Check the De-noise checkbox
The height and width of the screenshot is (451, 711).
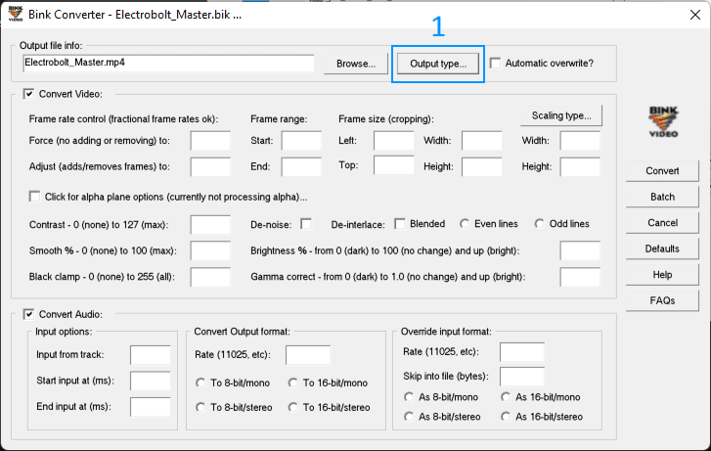pyautogui.click(x=306, y=224)
